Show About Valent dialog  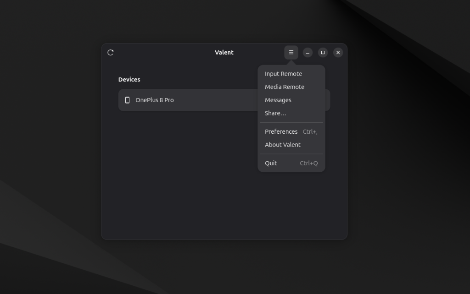(291, 145)
